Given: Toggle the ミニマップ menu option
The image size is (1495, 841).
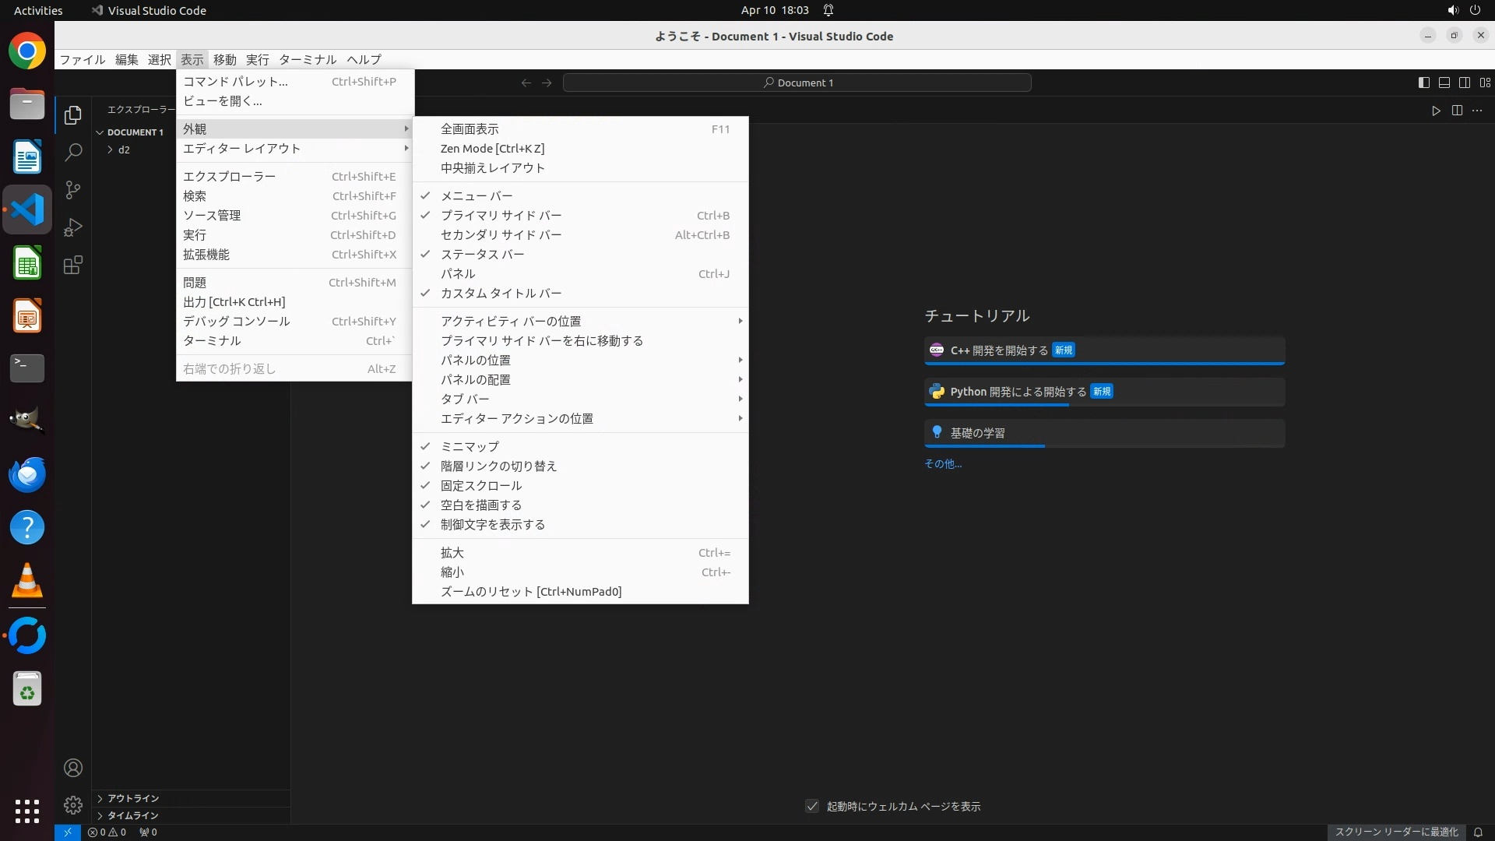Looking at the screenshot, I should coord(470,446).
